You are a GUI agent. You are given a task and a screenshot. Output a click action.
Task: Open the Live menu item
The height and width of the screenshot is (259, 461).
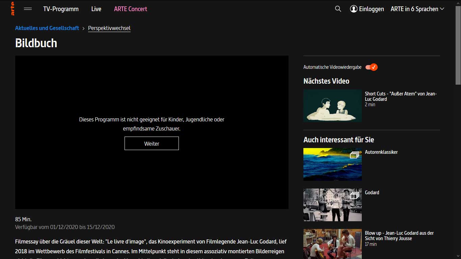[96, 9]
